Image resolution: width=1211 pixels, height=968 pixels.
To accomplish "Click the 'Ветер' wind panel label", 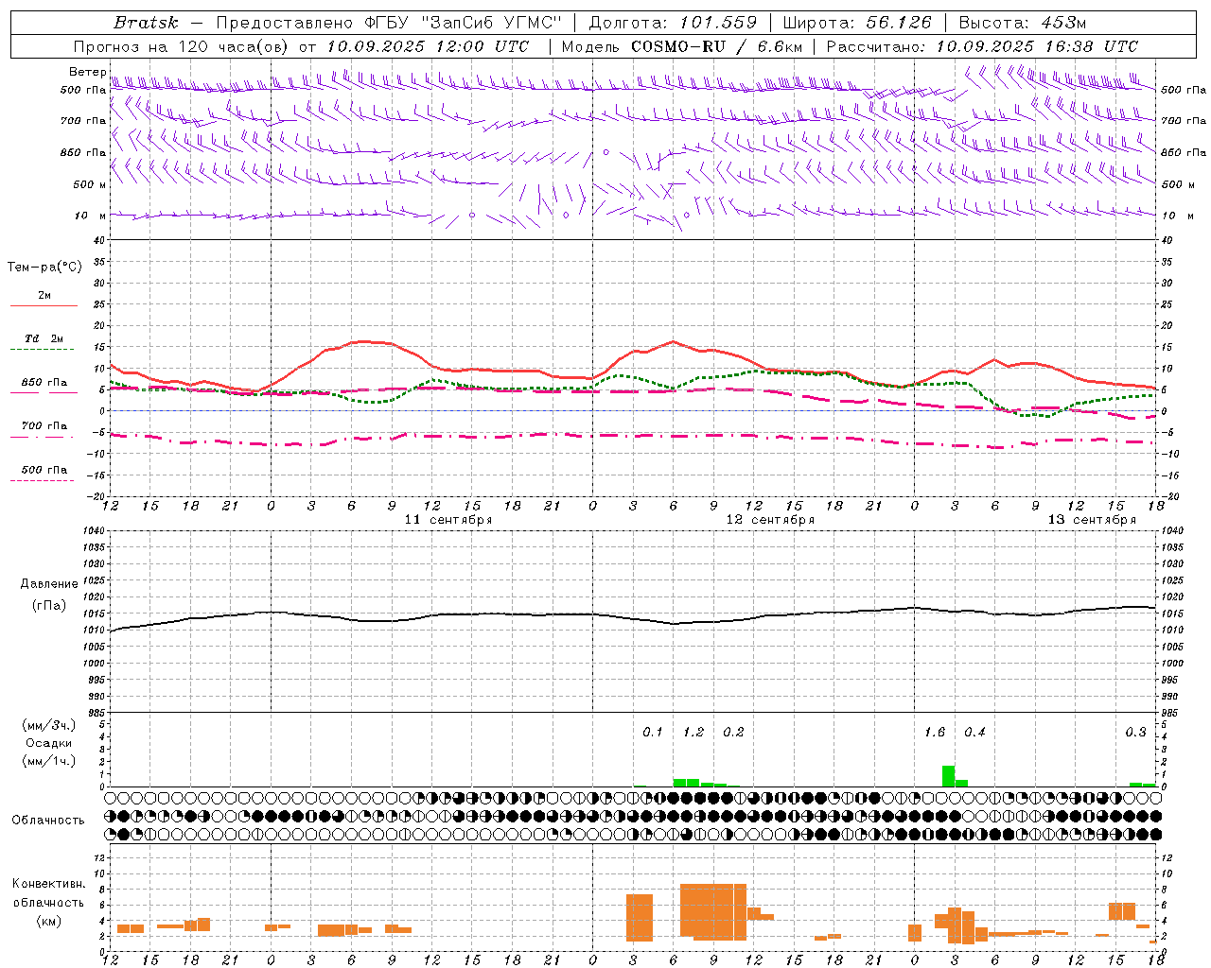I will [87, 72].
